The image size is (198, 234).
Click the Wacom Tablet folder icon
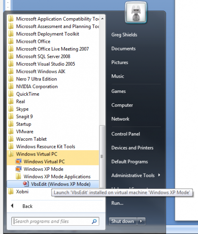pyautogui.click(x=11, y=139)
